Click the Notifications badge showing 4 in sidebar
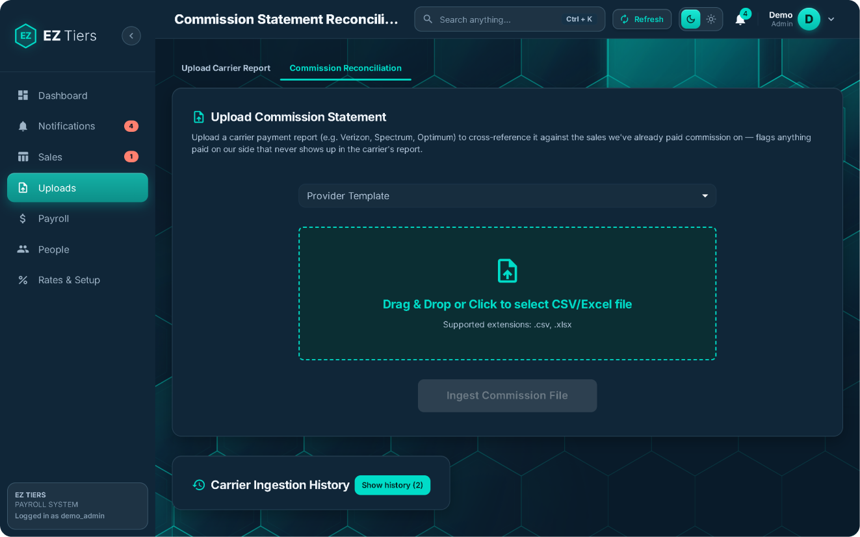The width and height of the screenshot is (860, 537). [131, 126]
